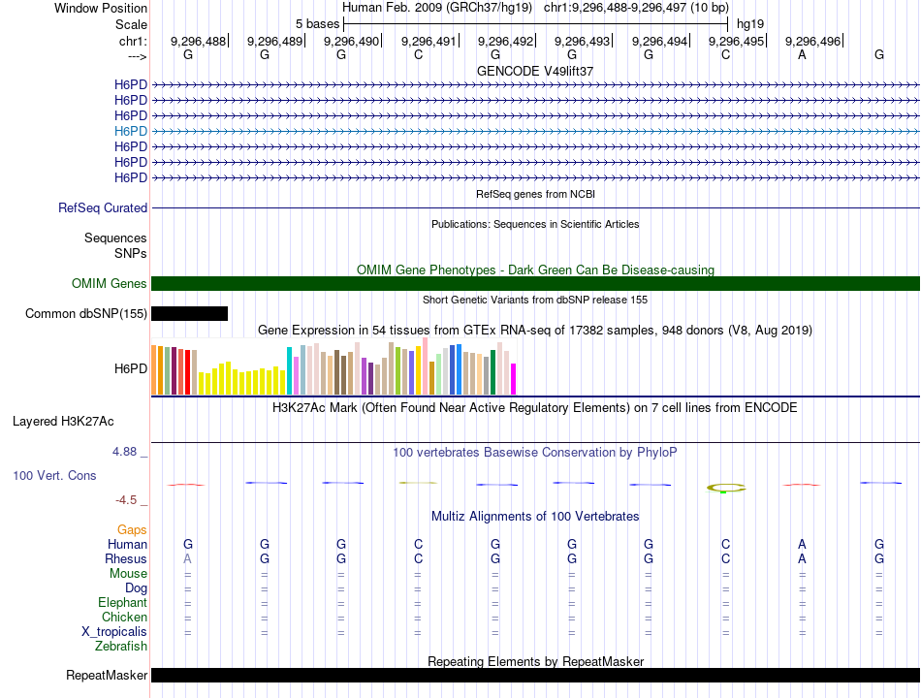Click the black RepeatMasker track bar
This screenshot has width=921, height=698.
click(535, 676)
